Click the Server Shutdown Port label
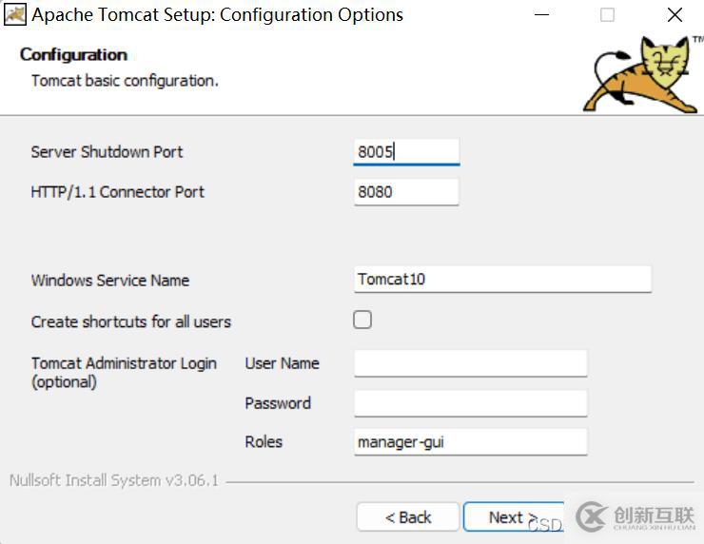 (107, 152)
